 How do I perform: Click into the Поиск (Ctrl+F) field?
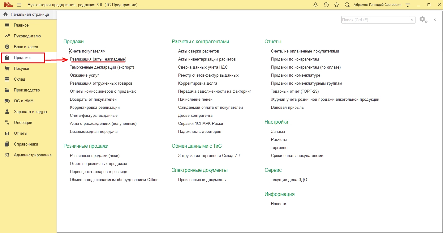click(375, 20)
